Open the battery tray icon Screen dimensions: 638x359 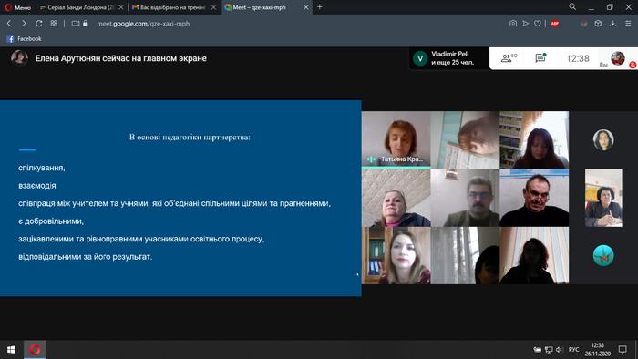point(538,350)
